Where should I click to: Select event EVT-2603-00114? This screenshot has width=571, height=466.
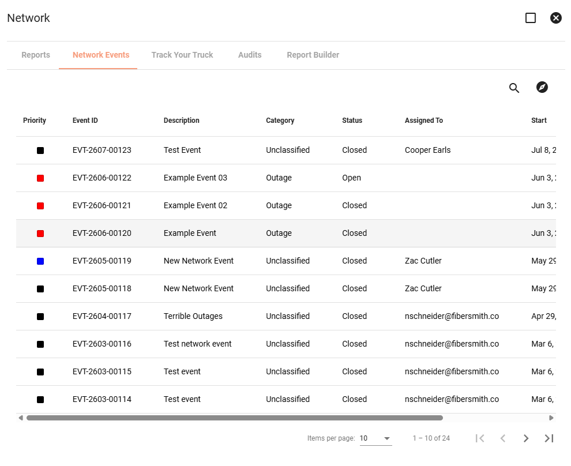(102, 399)
